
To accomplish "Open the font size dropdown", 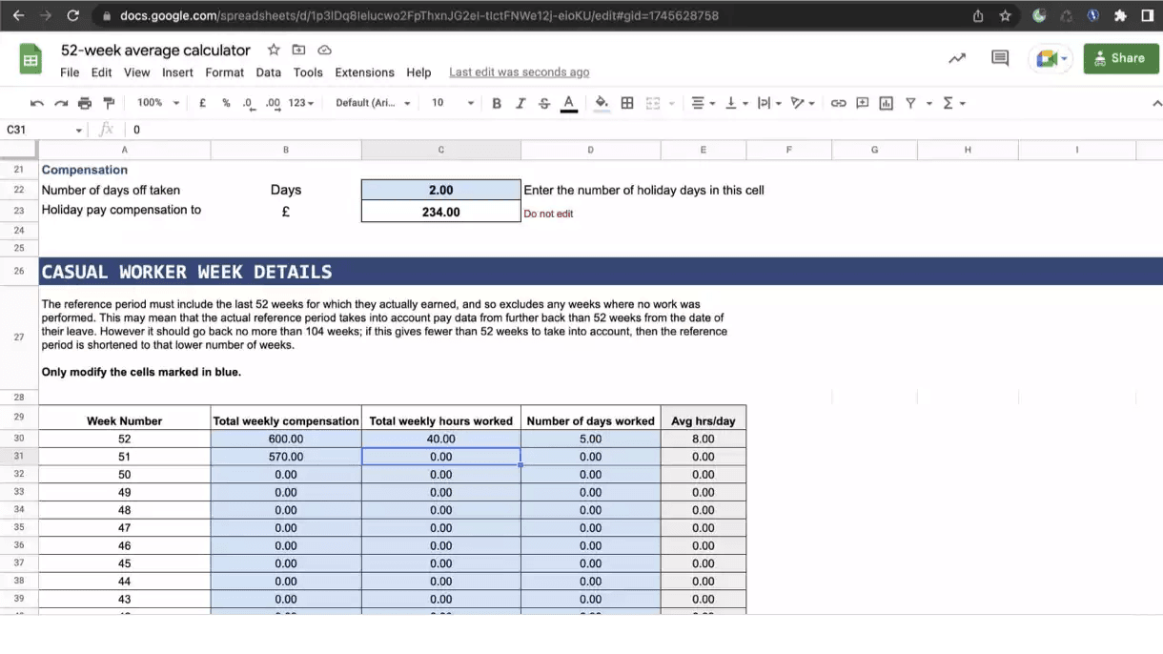I will click(x=452, y=103).
